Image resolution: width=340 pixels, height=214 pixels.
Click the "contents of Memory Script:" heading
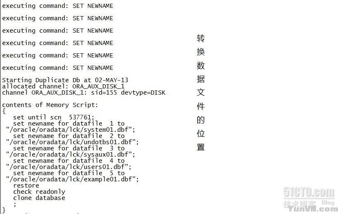pyautogui.click(x=50, y=105)
